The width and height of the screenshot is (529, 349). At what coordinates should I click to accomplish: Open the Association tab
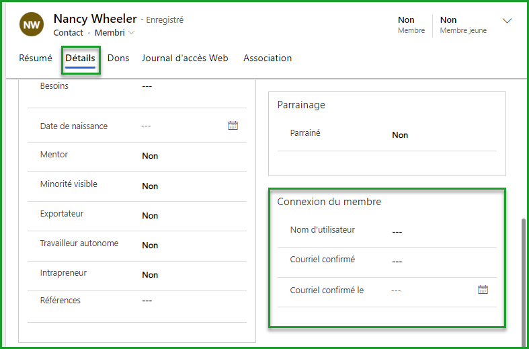click(x=268, y=59)
